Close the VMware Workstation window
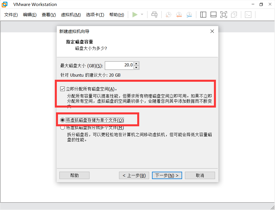This screenshot has width=275, height=210. (270, 4)
